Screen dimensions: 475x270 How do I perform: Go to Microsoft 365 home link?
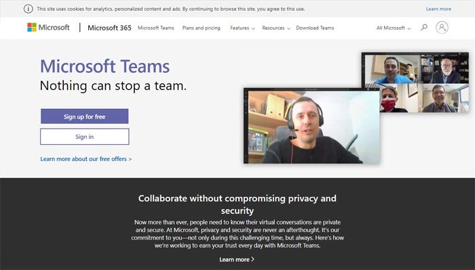109,28
